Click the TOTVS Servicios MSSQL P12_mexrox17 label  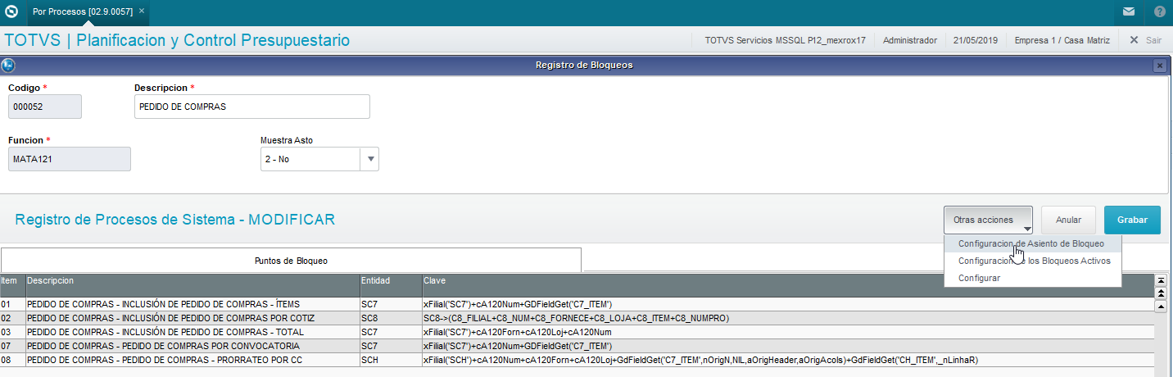pyautogui.click(x=785, y=39)
